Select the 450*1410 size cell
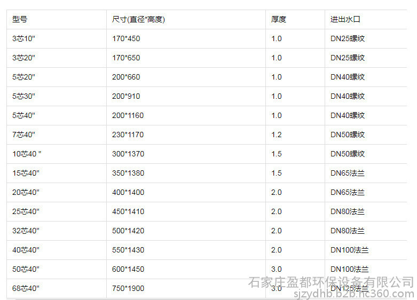Screen dimensions: 417x300 point(128,211)
